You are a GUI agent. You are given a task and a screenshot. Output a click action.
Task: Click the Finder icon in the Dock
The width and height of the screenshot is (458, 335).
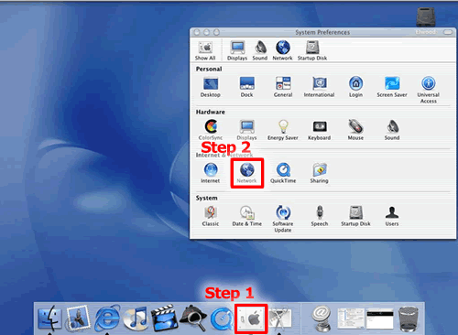(49, 319)
